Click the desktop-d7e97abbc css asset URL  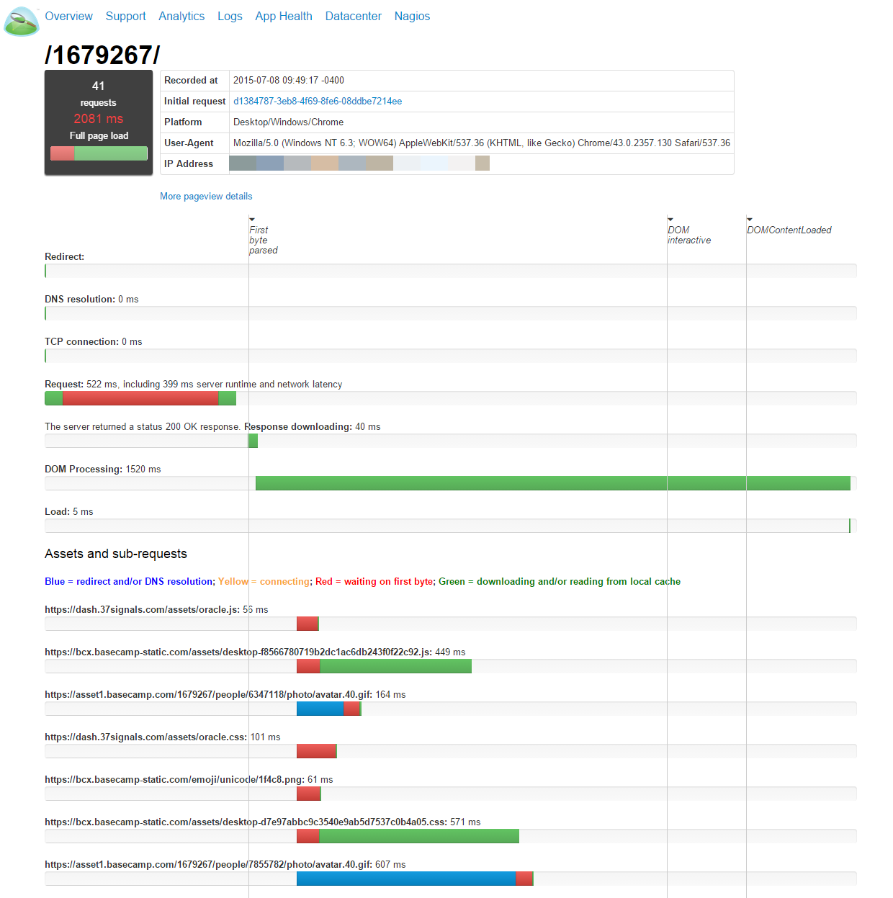pyautogui.click(x=246, y=822)
